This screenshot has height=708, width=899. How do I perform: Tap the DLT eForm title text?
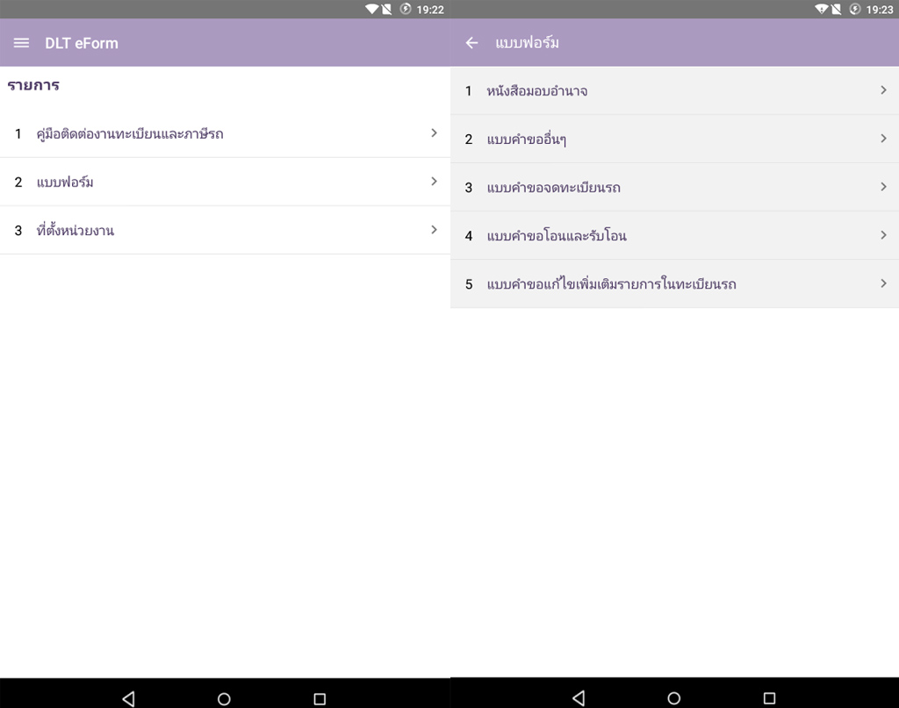click(x=82, y=43)
